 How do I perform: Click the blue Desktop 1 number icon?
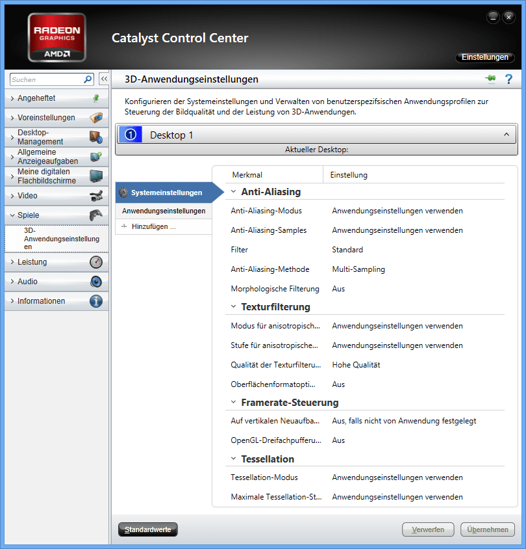click(131, 135)
